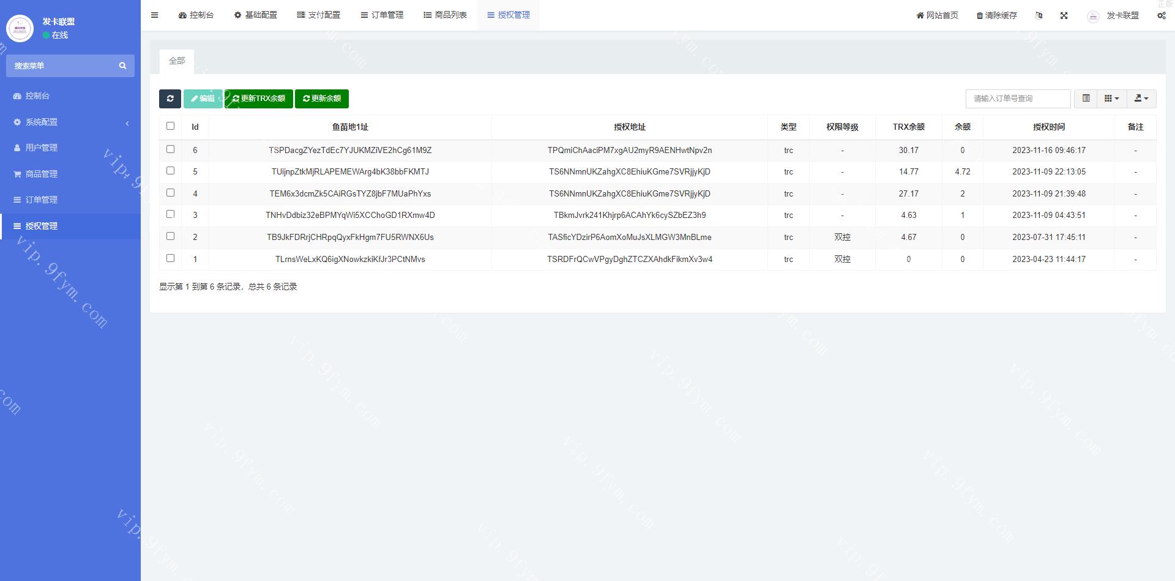This screenshot has width=1175, height=581.
Task: Select the checkbox for row Id 1
Action: 171,258
